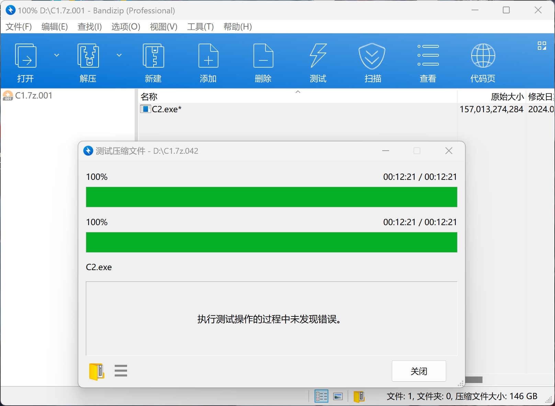The image size is (555, 406).
Task: Open the 代码页 codepage tool
Action: (483, 62)
